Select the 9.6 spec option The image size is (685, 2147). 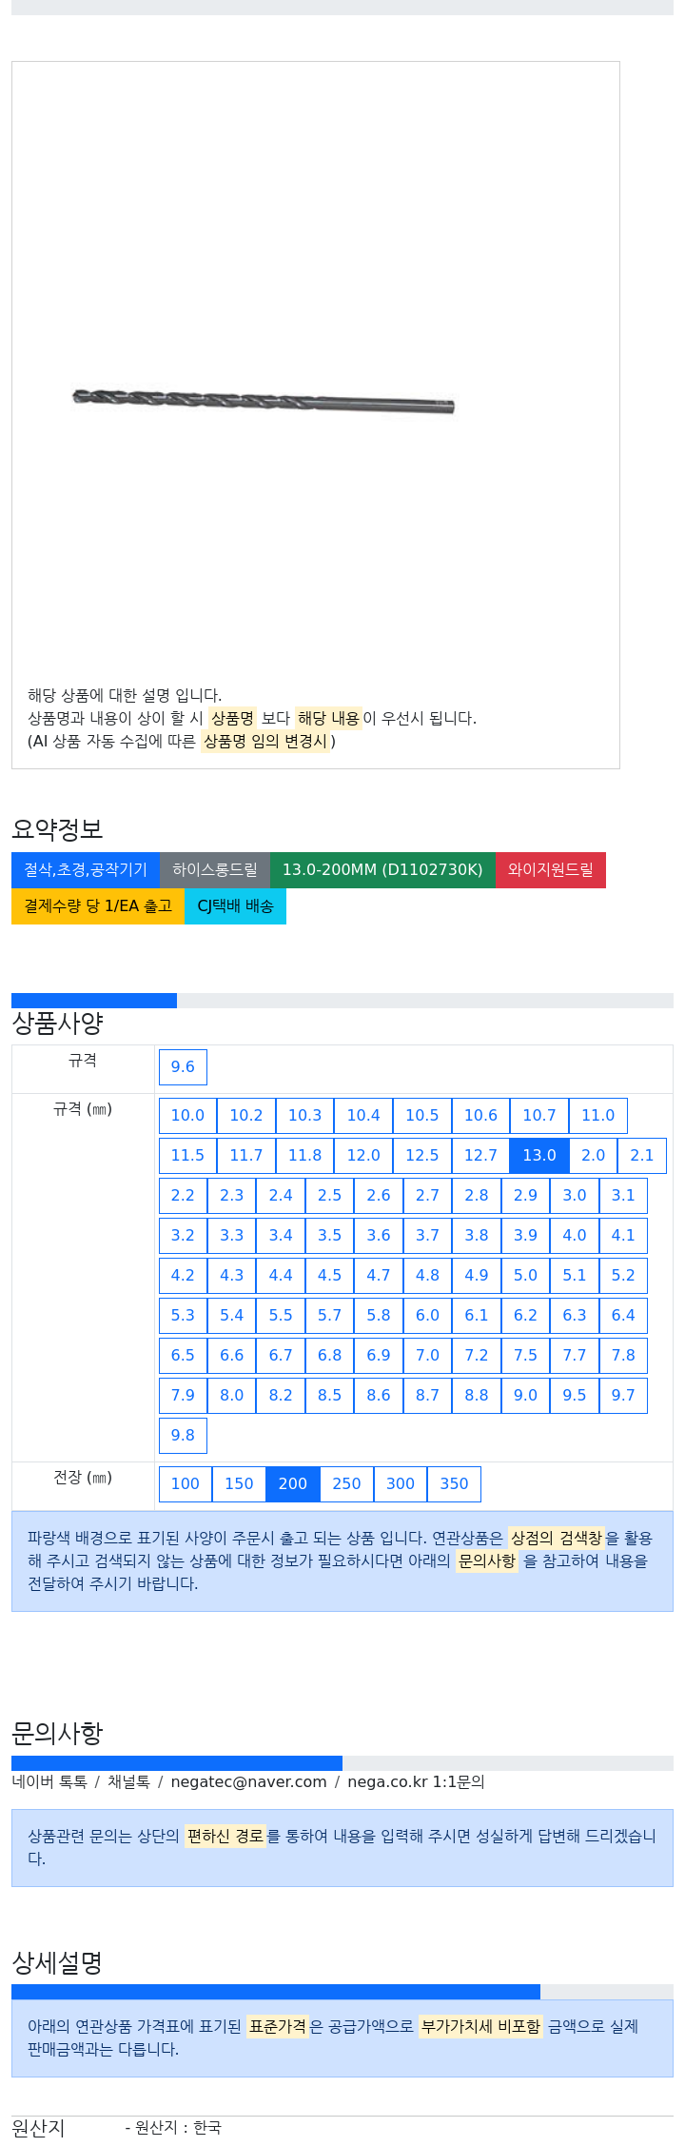coord(183,1067)
